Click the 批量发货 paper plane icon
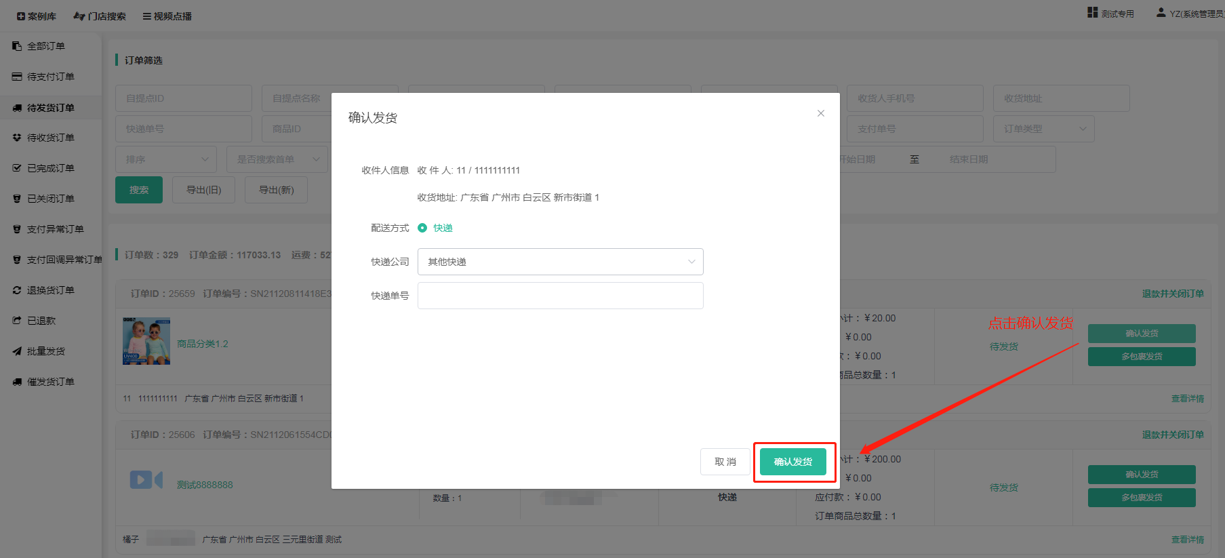This screenshot has height=558, width=1225. (17, 351)
